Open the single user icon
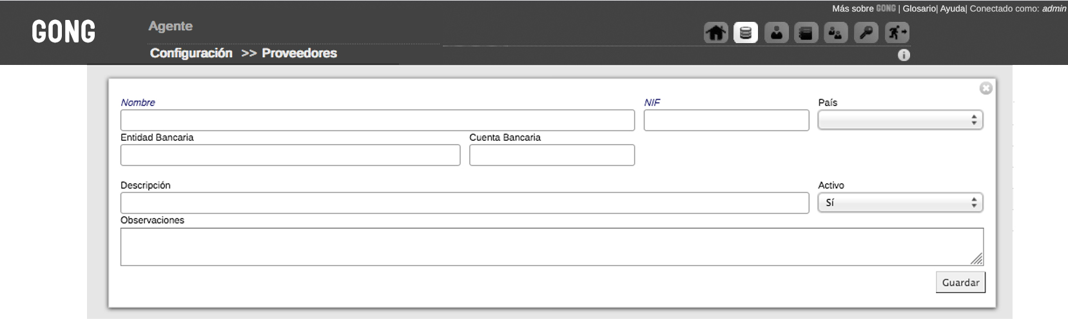Viewport: 1068px width, 335px height. (x=776, y=32)
